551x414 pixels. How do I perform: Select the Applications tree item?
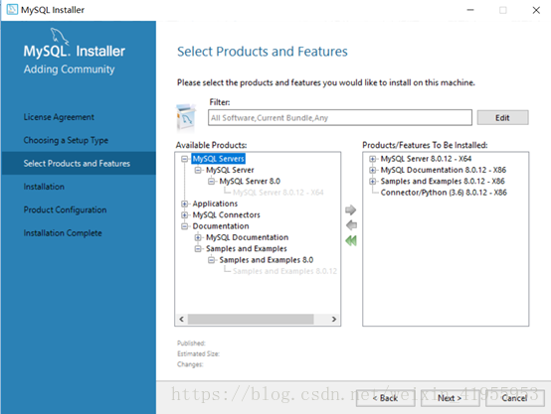[x=215, y=204]
